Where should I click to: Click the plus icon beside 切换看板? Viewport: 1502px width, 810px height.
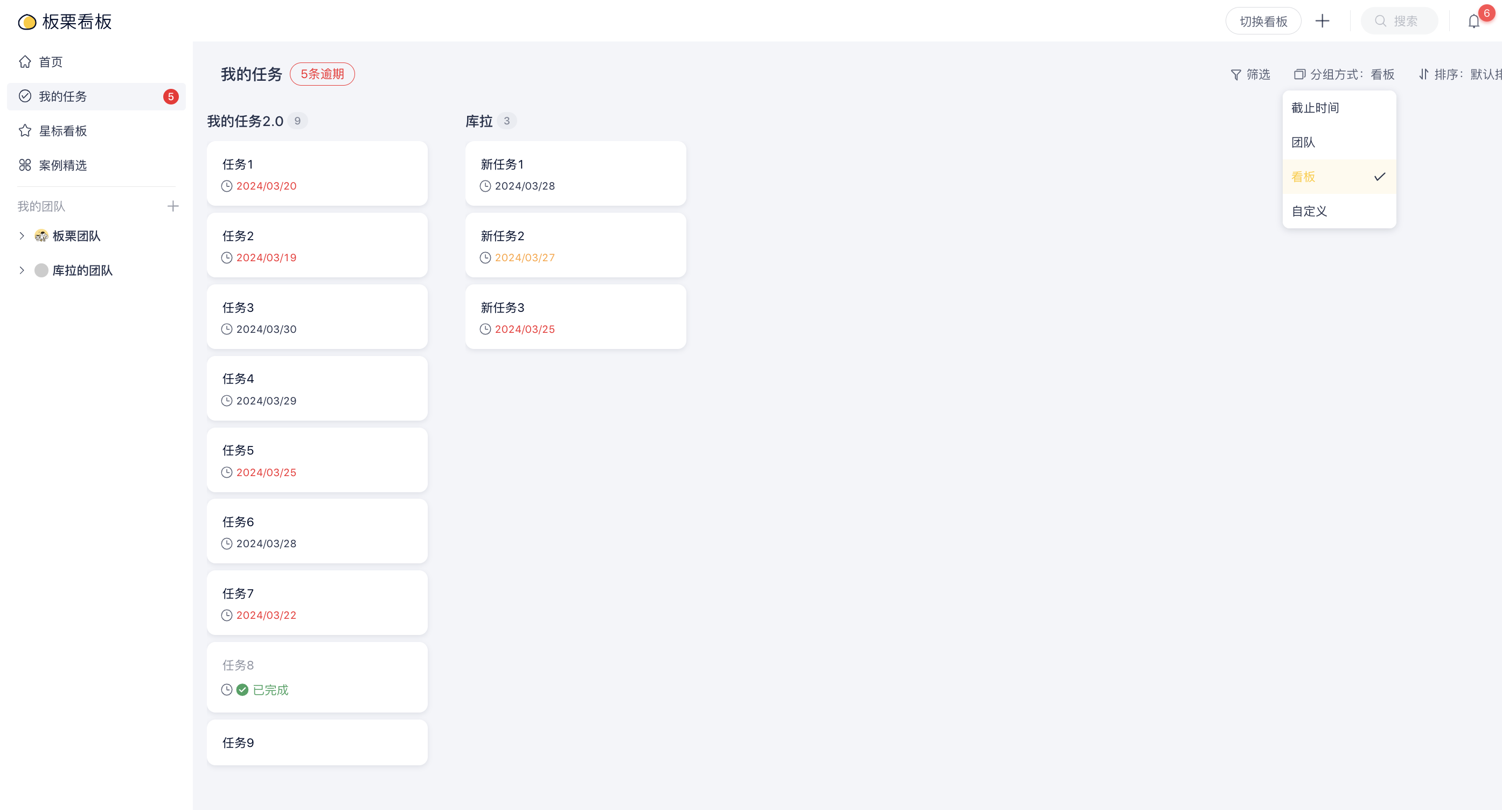tap(1322, 22)
